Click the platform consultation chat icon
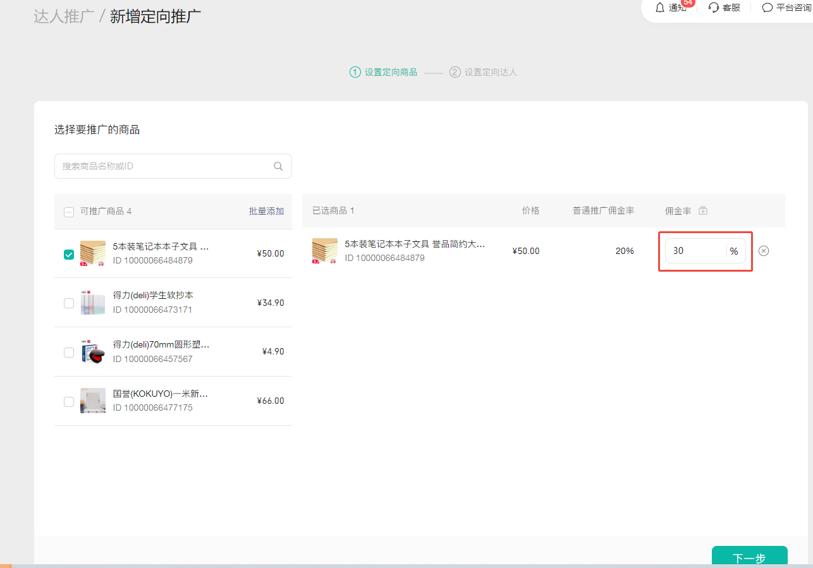 (767, 8)
